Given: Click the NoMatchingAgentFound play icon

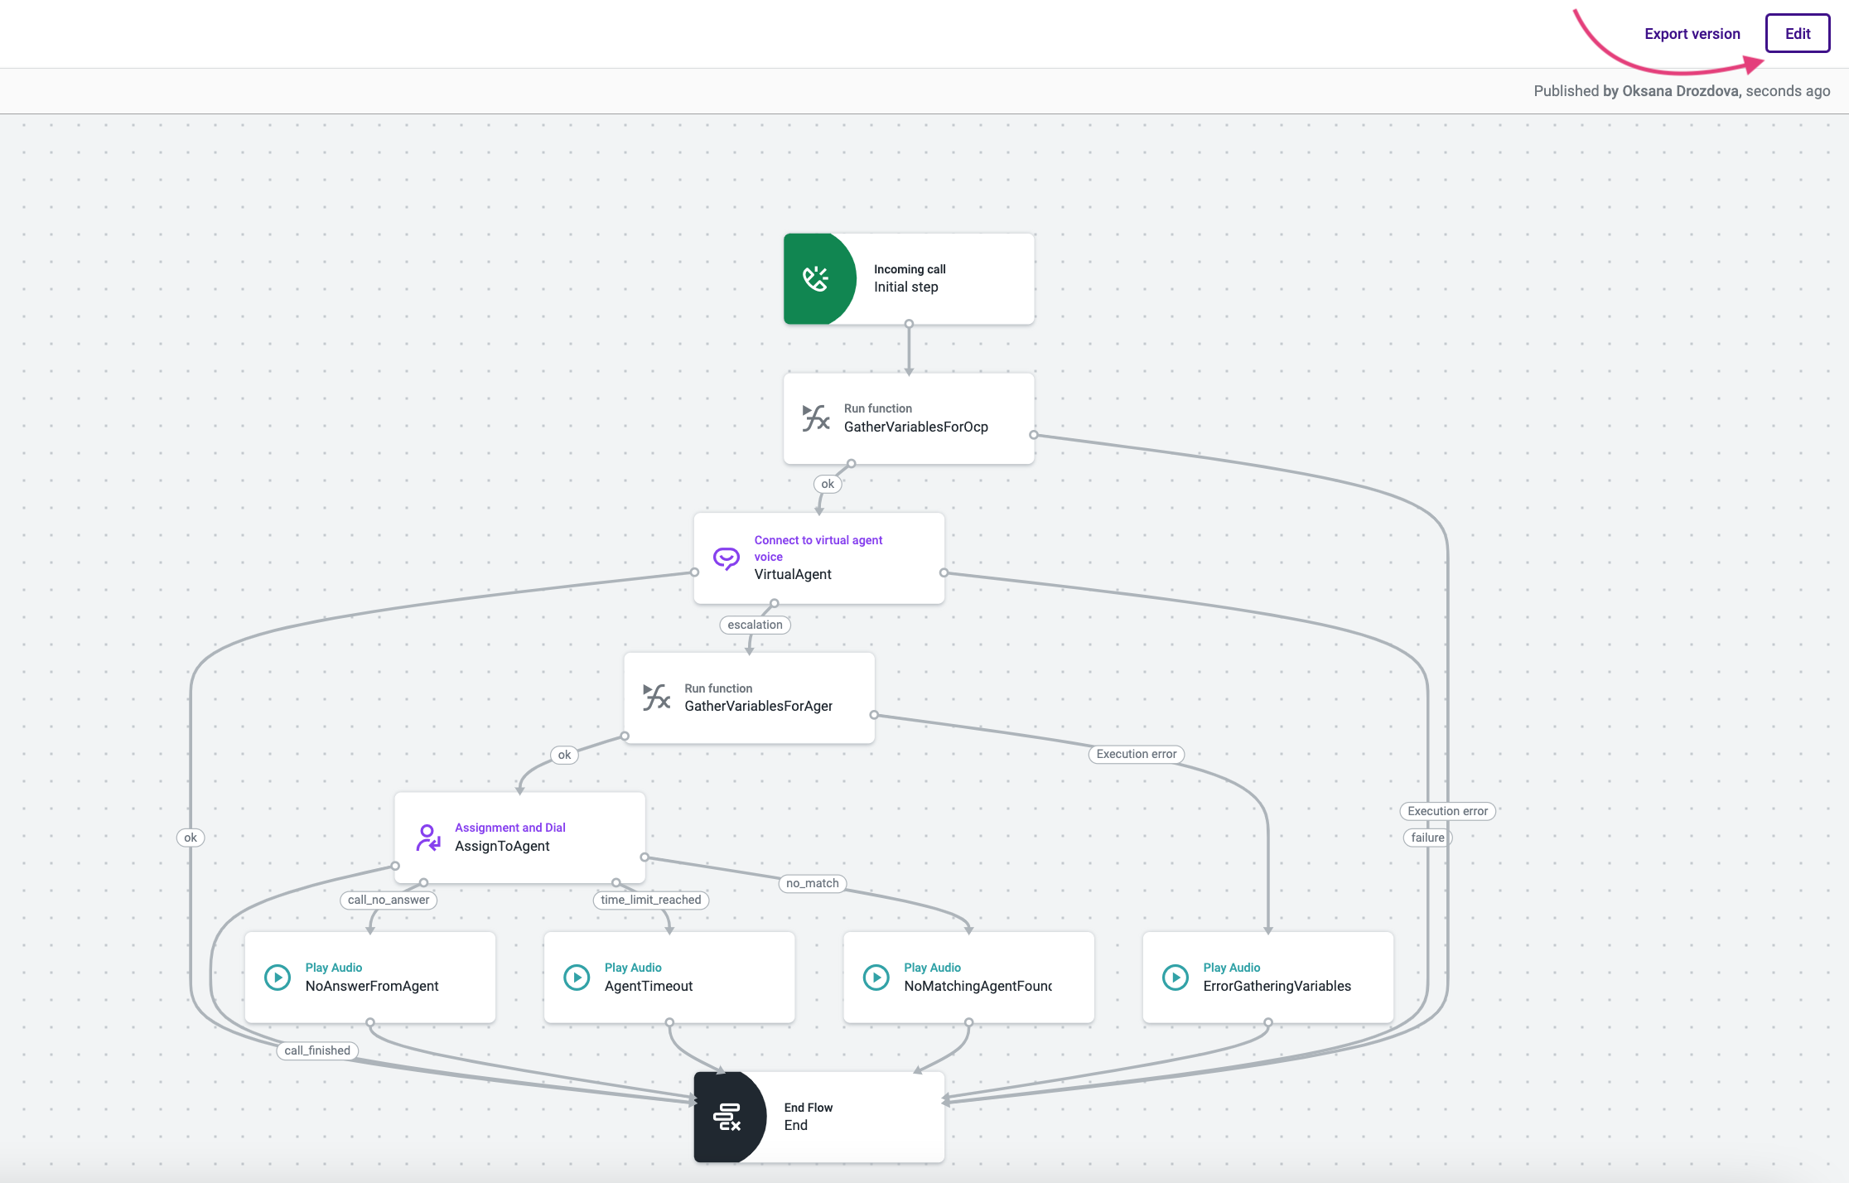Looking at the screenshot, I should (876, 978).
